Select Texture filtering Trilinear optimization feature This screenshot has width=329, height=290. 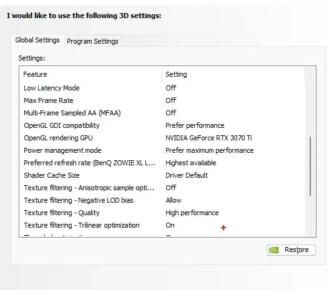(82, 225)
